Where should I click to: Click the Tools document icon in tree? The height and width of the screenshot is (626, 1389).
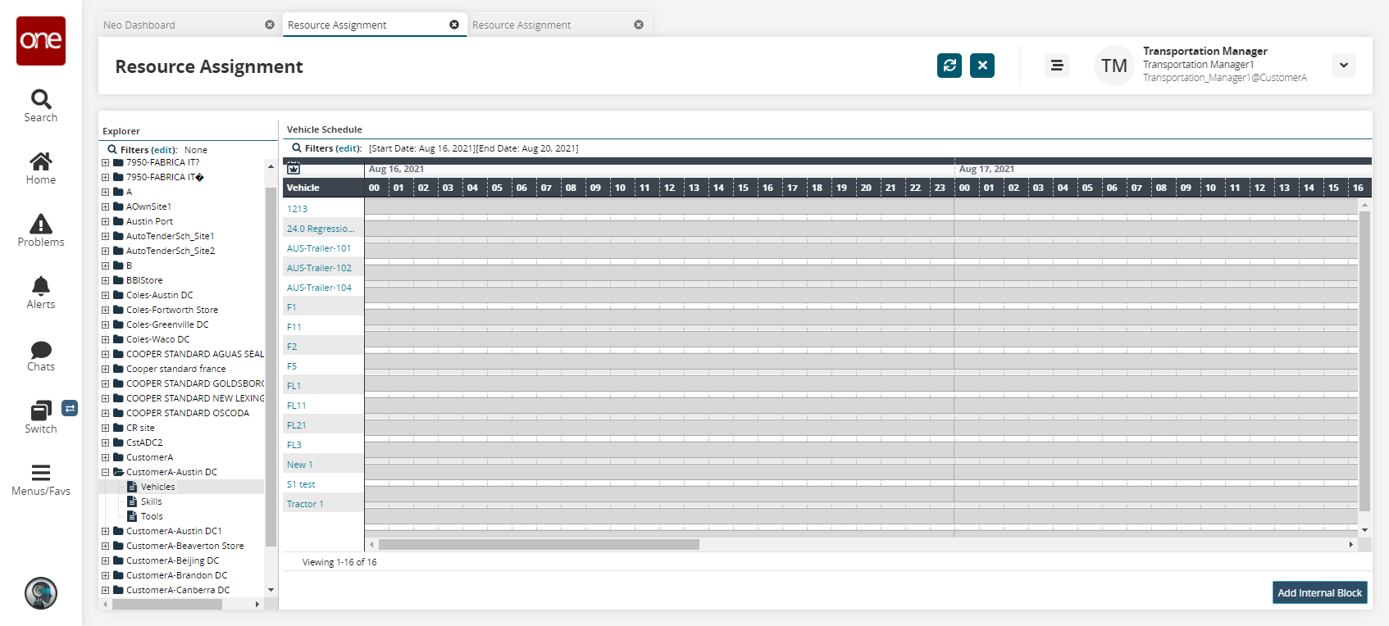tap(132, 516)
